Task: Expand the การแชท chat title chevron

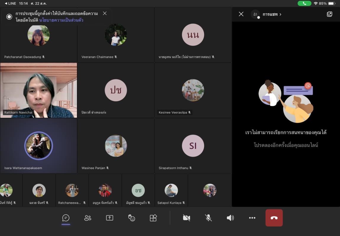Action: tap(280, 14)
